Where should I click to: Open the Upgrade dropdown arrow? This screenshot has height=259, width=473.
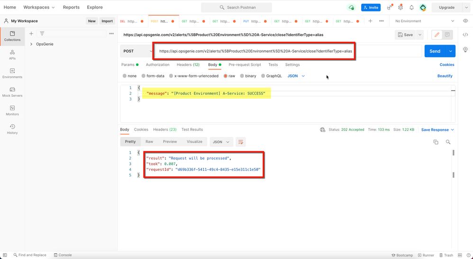(466, 8)
